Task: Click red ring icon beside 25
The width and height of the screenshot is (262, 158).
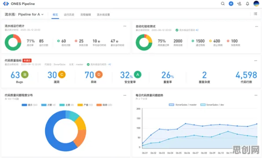Action: (76, 41)
